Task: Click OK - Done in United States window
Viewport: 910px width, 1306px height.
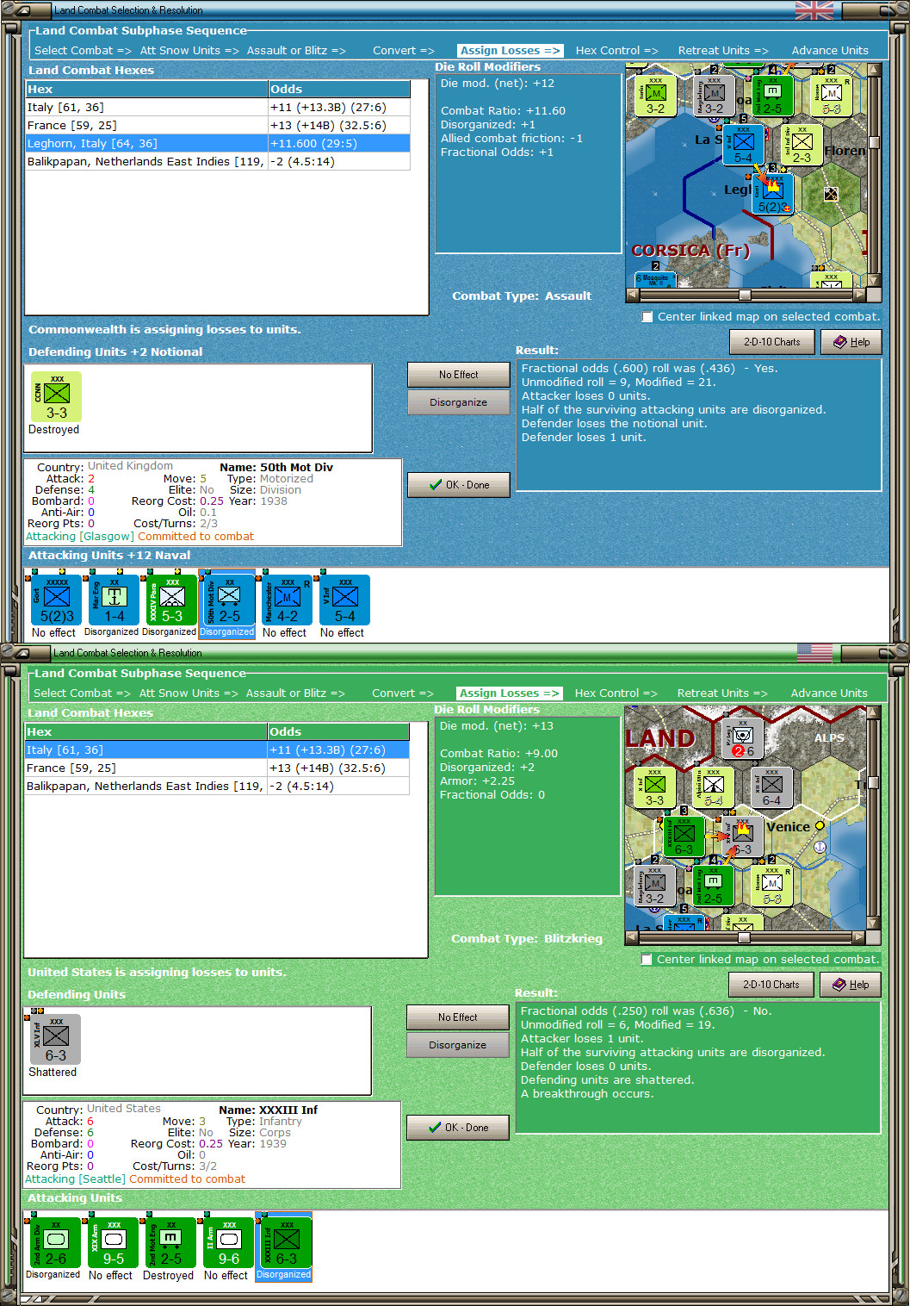Action: (x=457, y=1128)
